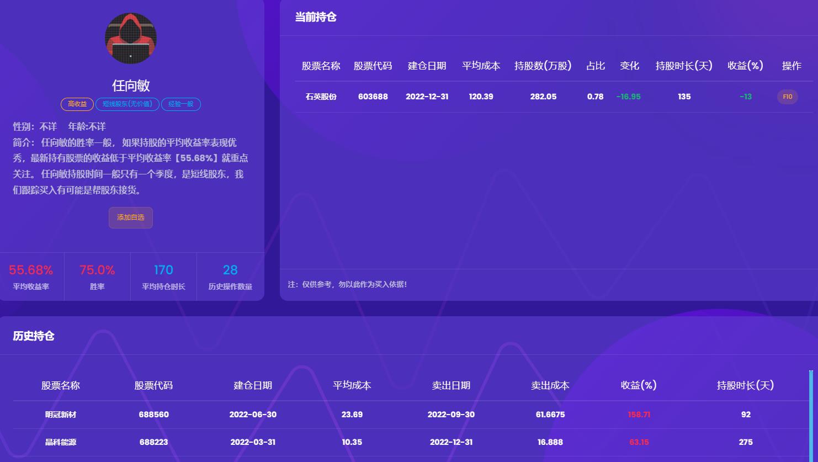Open the 石英股份 stock detail link
This screenshot has height=462, width=818.
tap(321, 96)
